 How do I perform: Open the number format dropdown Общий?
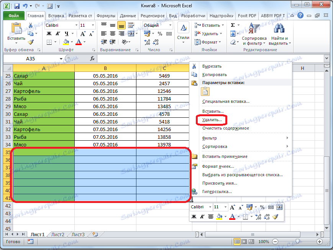click(171, 25)
